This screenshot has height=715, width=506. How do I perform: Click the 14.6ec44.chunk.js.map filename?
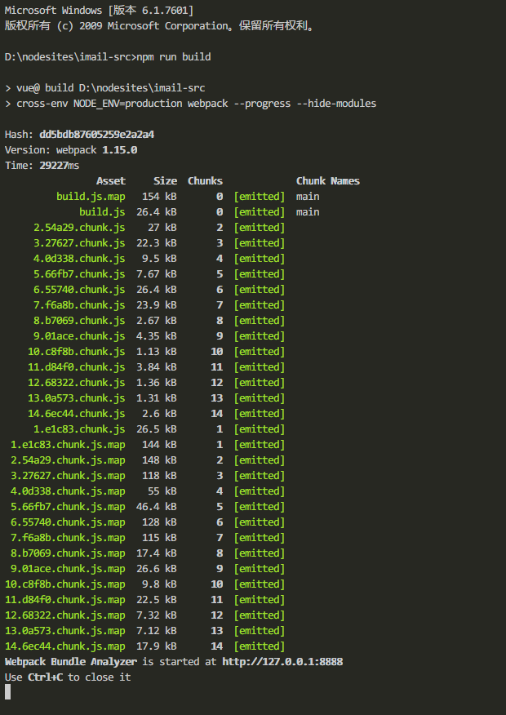click(65, 646)
